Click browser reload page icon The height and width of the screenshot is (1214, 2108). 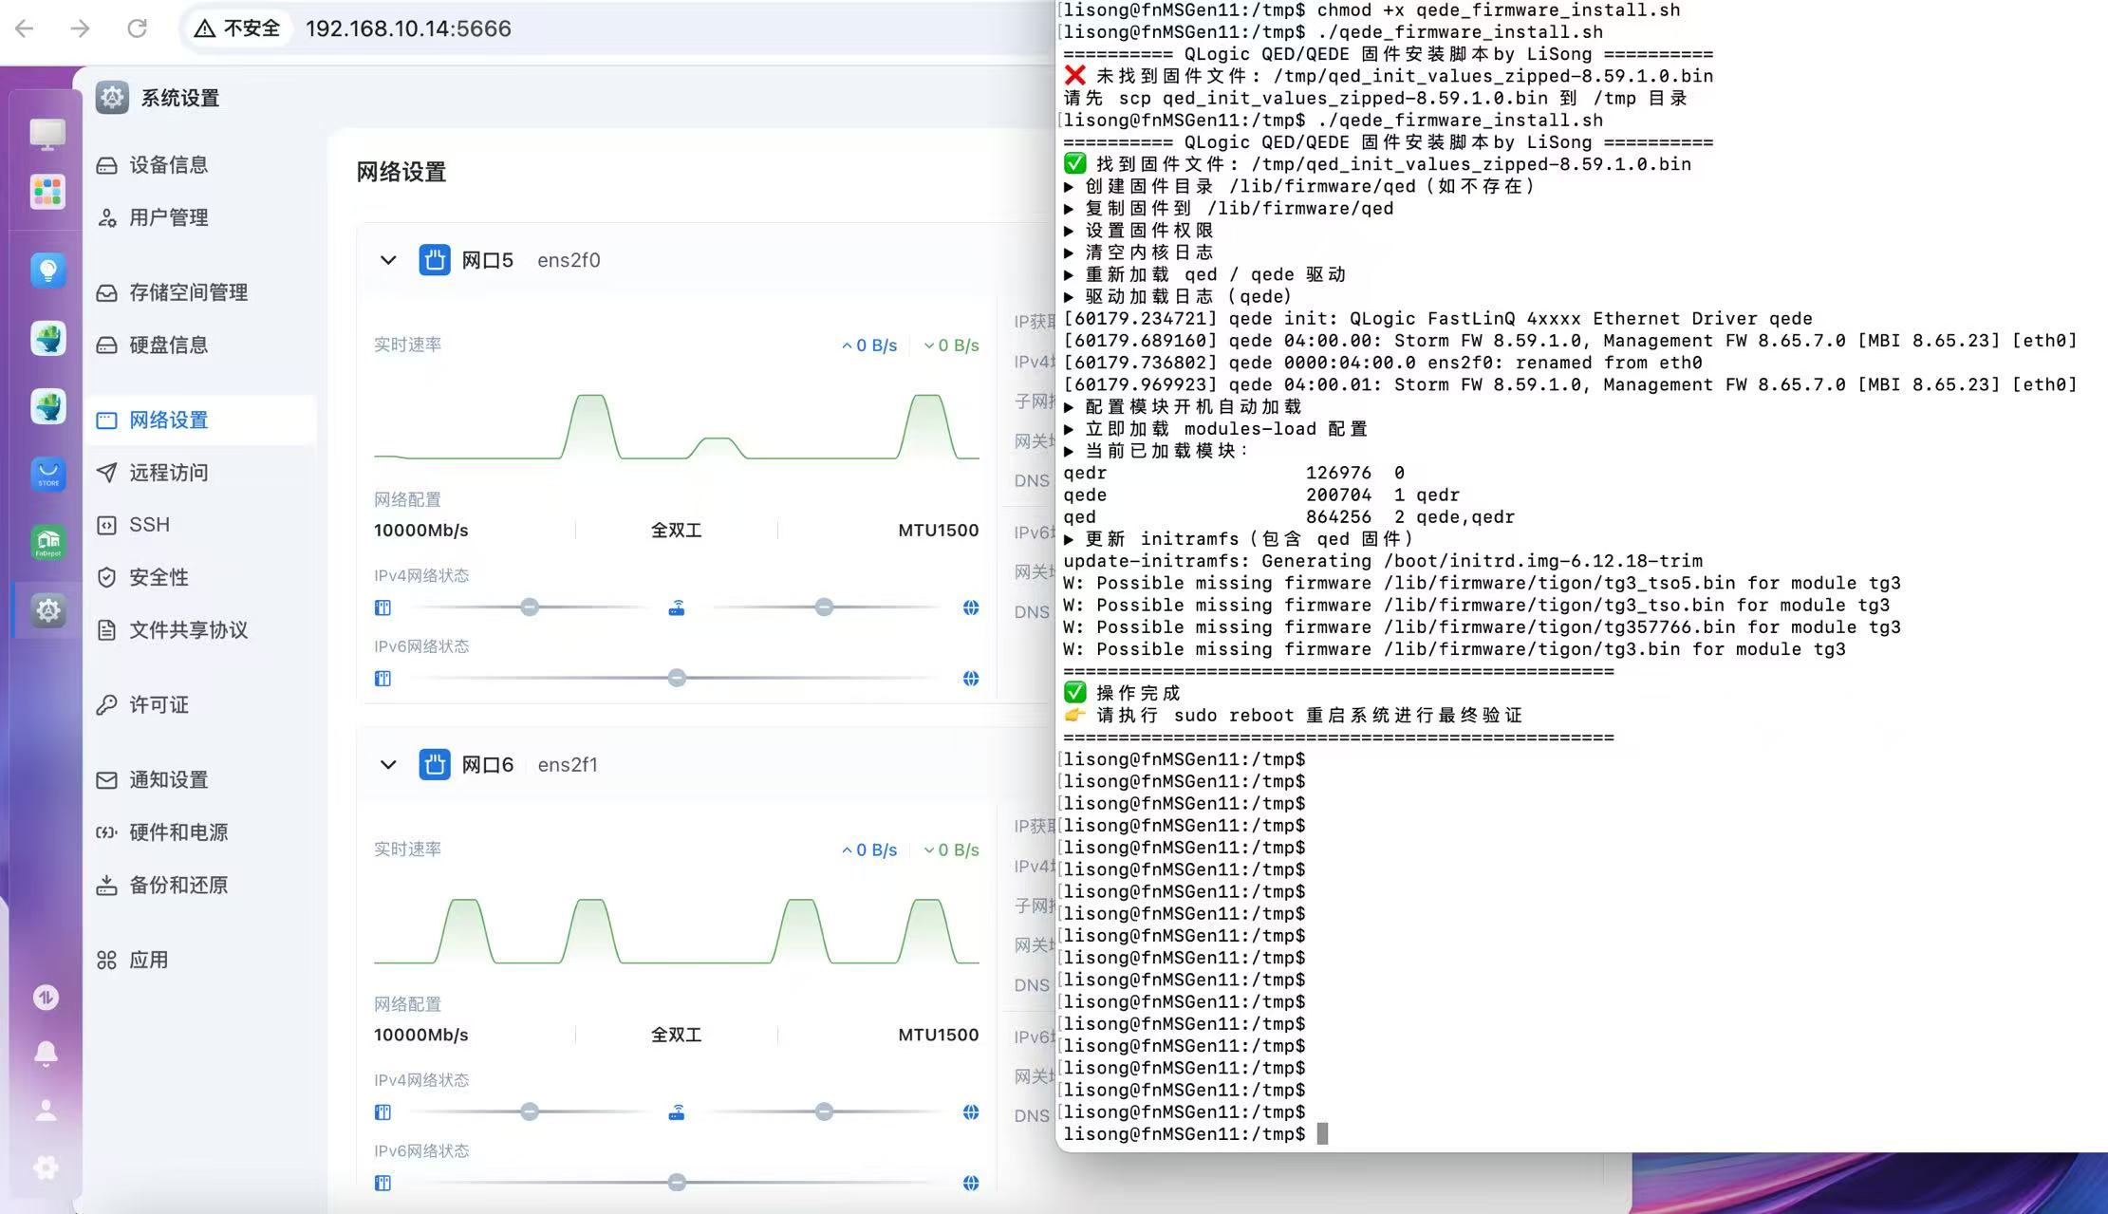click(x=137, y=28)
